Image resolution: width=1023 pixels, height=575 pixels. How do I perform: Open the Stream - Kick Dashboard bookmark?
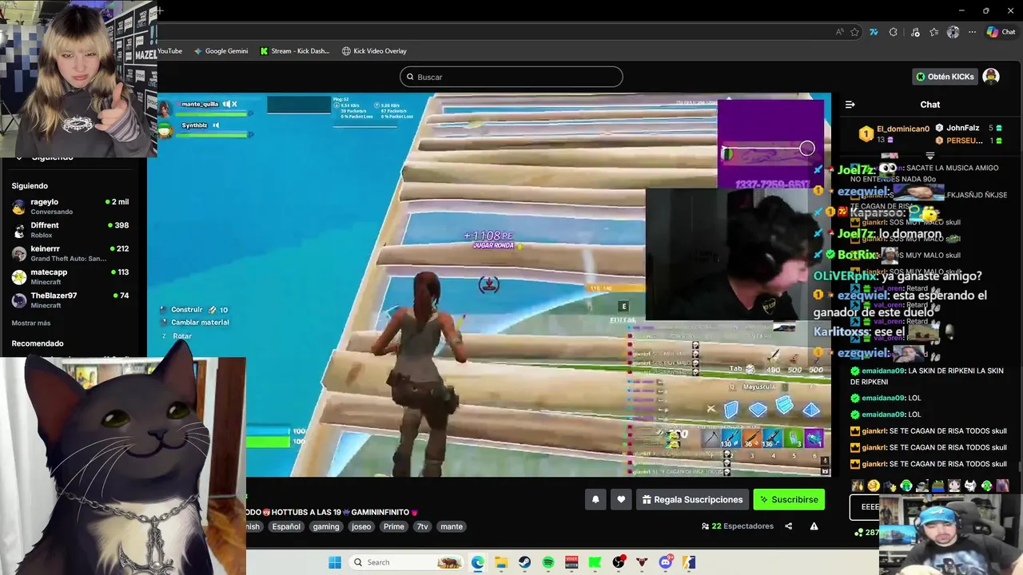[x=294, y=51]
